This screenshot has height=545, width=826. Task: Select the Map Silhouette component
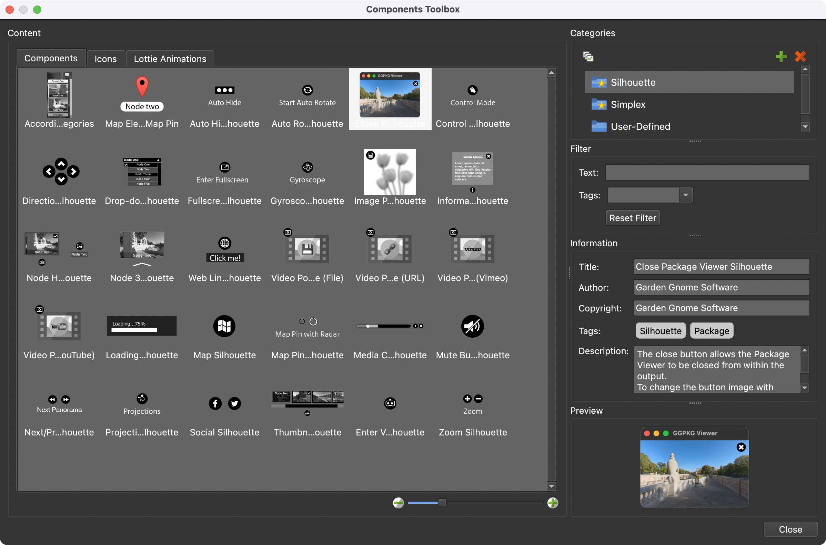[x=224, y=332]
